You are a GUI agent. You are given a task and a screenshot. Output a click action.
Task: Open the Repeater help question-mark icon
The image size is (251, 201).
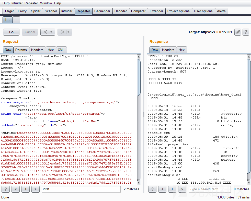click(x=246, y=32)
